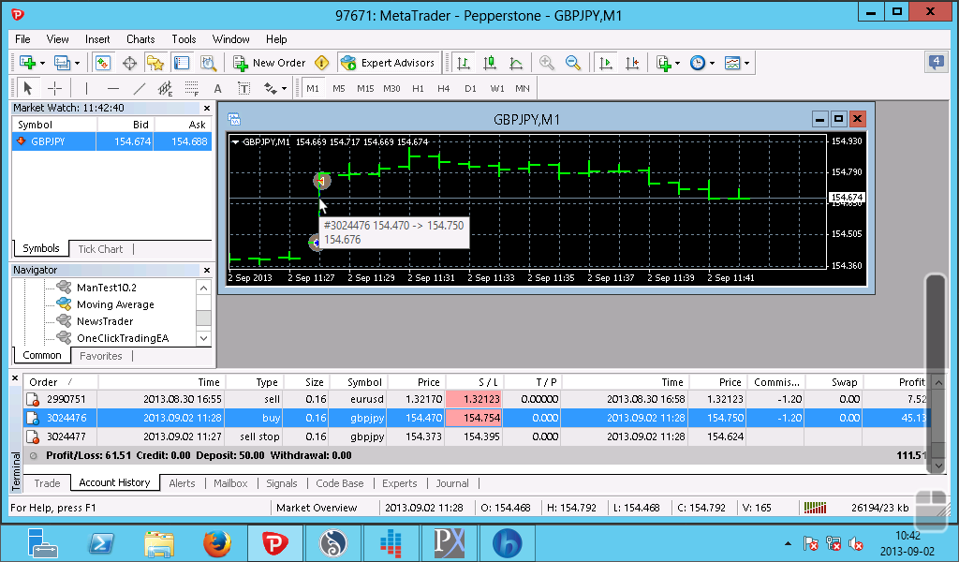This screenshot has height=562, width=959.
Task: Switch to Favorites tab in Navigator
Action: pos(101,356)
